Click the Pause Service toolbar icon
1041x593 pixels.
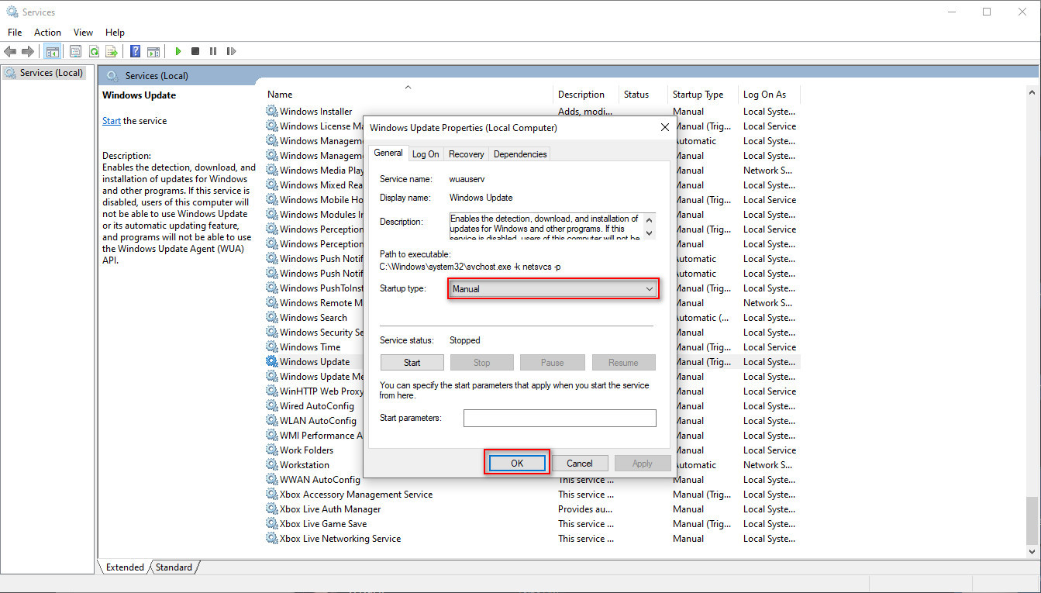[213, 51]
